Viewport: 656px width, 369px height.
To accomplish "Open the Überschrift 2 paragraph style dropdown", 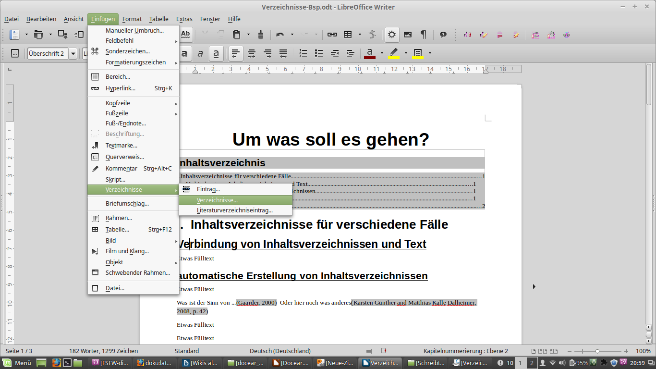I will click(x=73, y=53).
